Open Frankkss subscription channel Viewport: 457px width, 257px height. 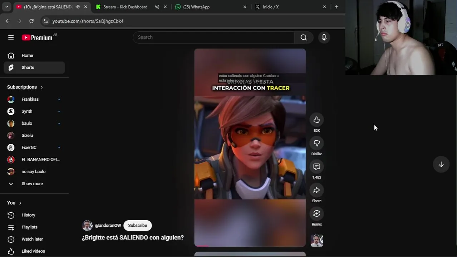34,99
